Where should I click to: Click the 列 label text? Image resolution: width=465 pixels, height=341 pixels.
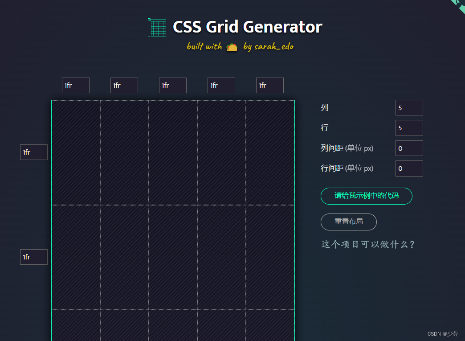[324, 107]
